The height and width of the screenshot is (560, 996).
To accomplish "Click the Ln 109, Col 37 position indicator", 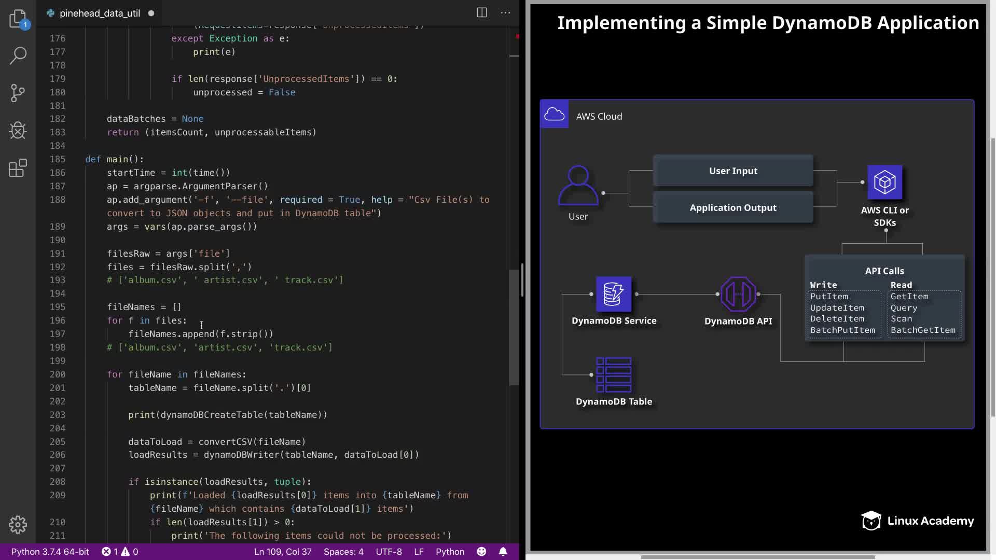I will 283,552.
